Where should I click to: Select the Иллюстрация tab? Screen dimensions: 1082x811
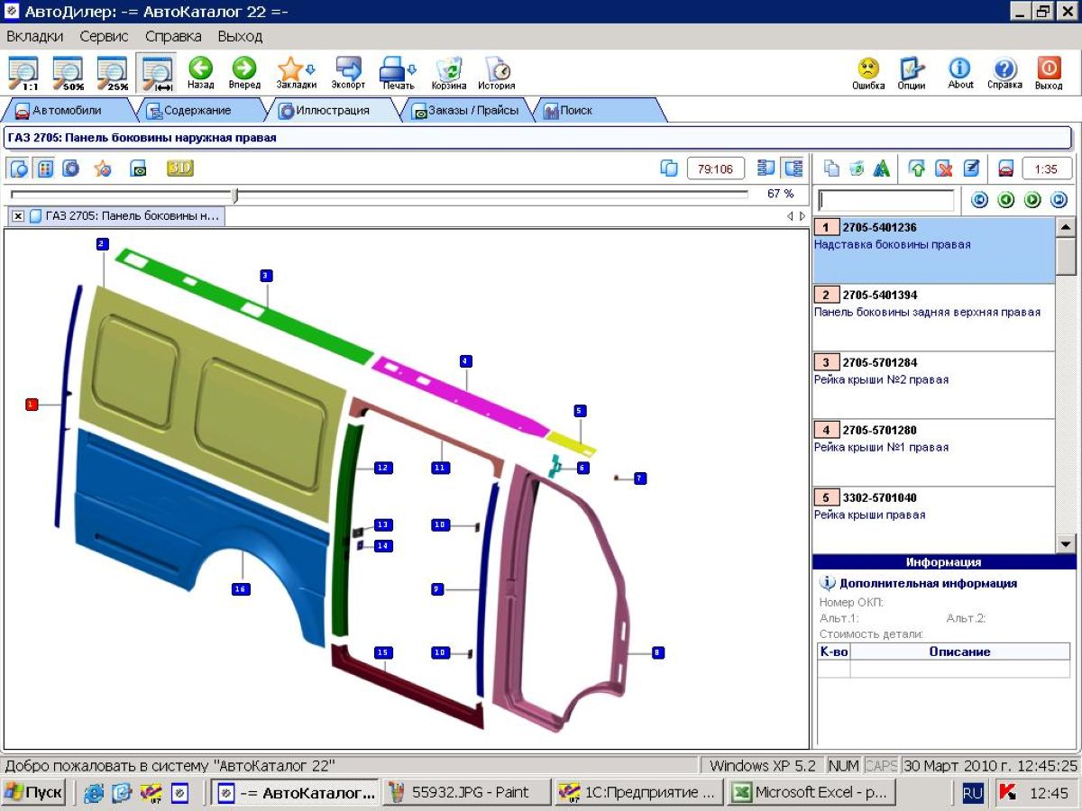pos(332,111)
